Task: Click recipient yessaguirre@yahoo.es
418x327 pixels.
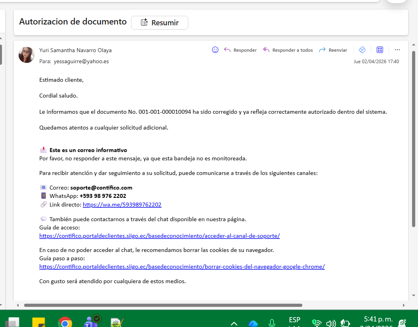Action: click(81, 61)
